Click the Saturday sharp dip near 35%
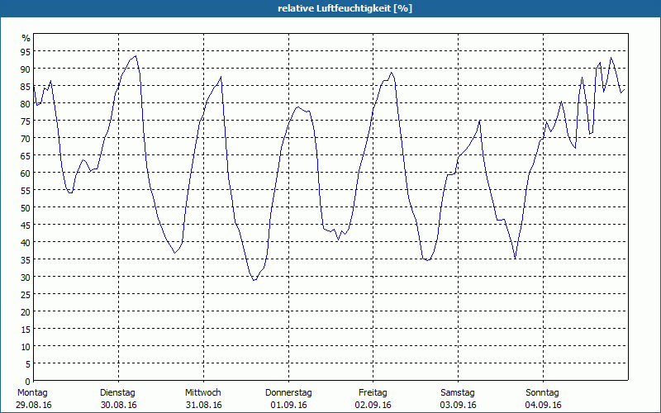The height and width of the screenshot is (413, 661). tap(515, 259)
